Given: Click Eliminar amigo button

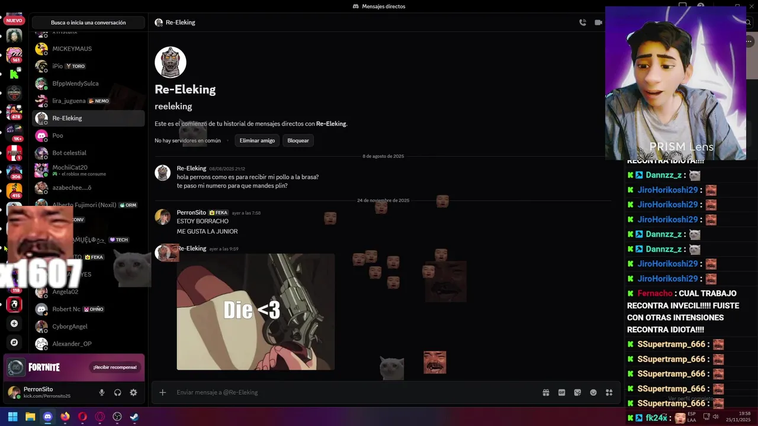Looking at the screenshot, I should click(x=257, y=140).
